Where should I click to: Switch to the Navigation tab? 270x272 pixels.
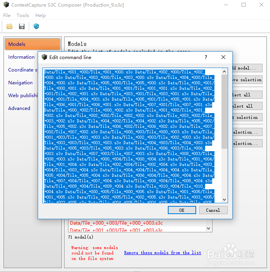point(20,82)
